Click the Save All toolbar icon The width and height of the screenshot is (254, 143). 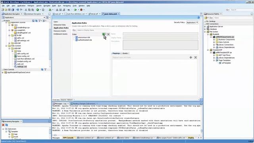point(13,10)
